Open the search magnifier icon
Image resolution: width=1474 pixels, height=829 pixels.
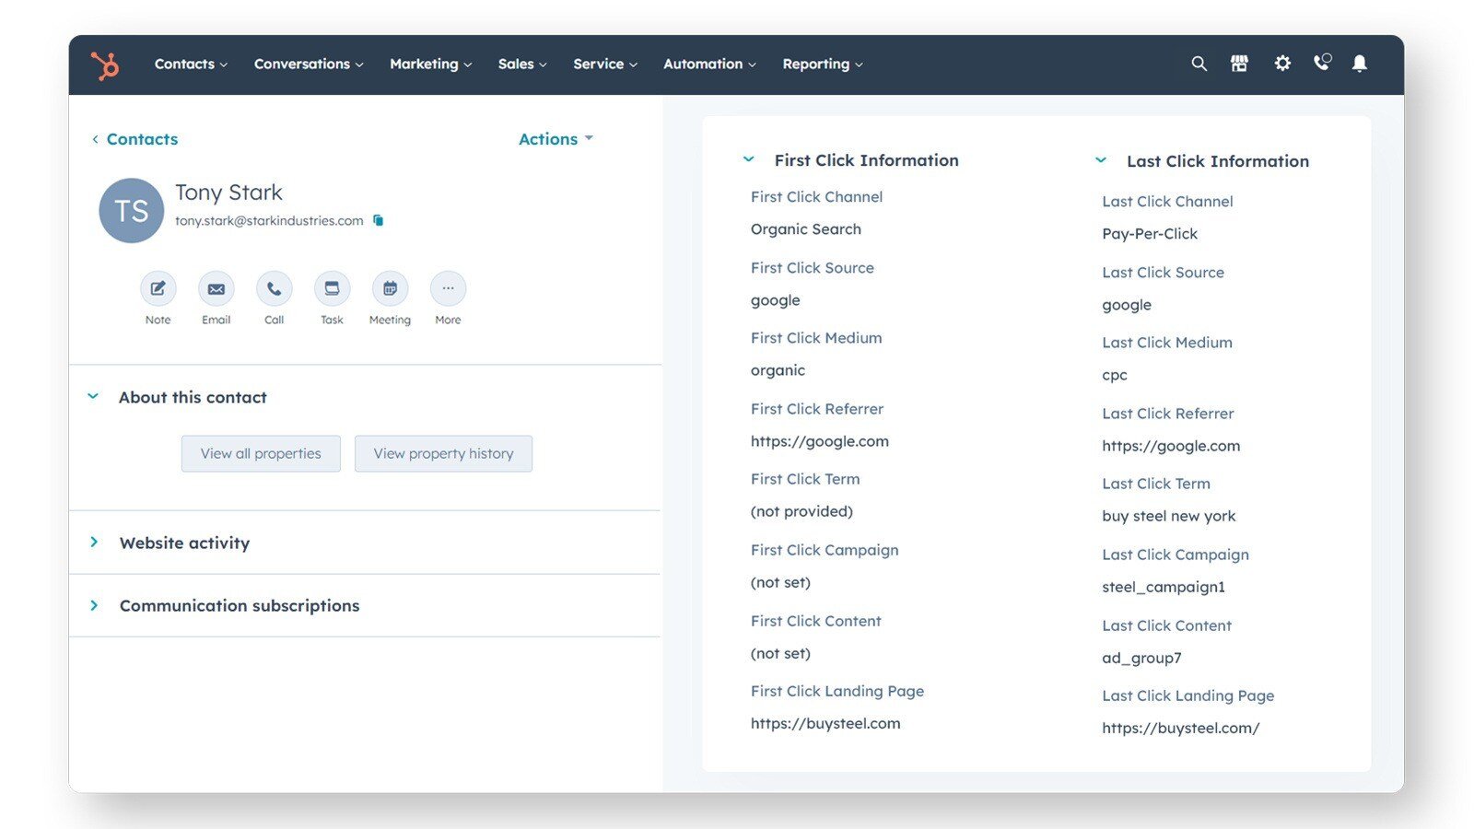tap(1199, 64)
